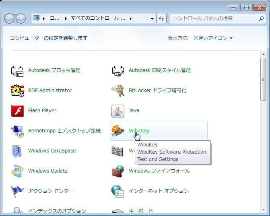The image size is (270, 216).
Task: Open the Windows ファイアウォール link
Action: [159, 171]
